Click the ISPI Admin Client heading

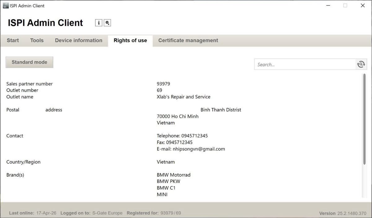point(45,22)
